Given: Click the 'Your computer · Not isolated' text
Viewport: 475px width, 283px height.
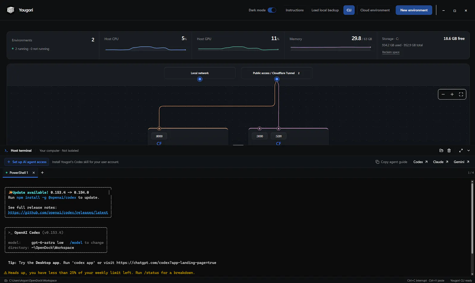Looking at the screenshot, I should click(59, 151).
